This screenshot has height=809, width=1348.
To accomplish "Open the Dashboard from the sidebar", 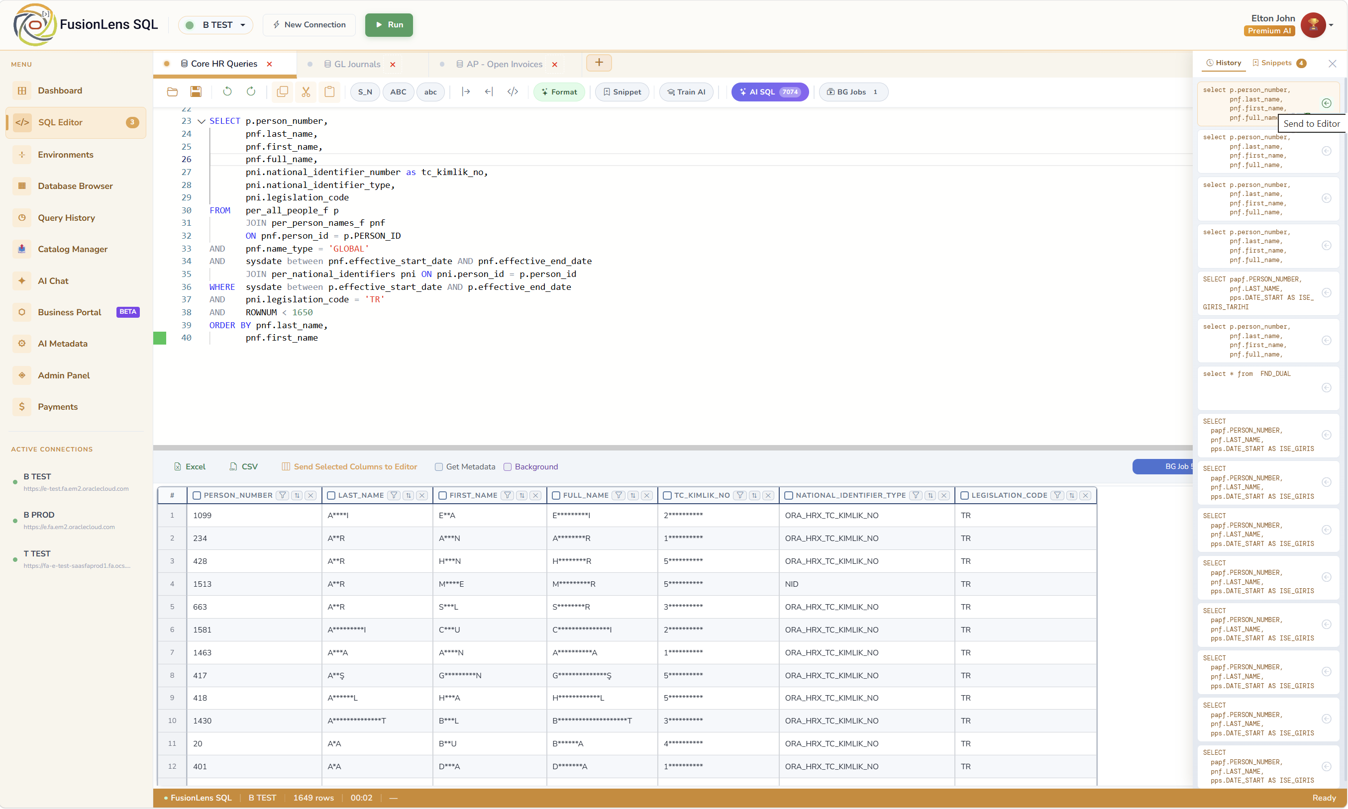I will 76,90.
